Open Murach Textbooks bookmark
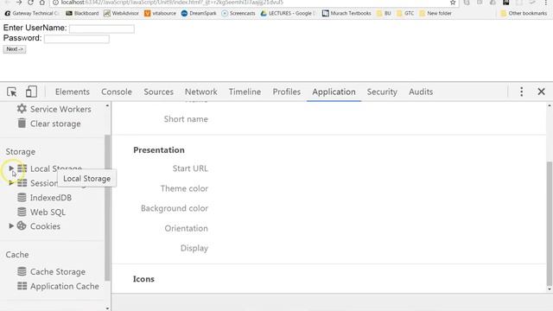The width and height of the screenshot is (553, 311). 346,13
